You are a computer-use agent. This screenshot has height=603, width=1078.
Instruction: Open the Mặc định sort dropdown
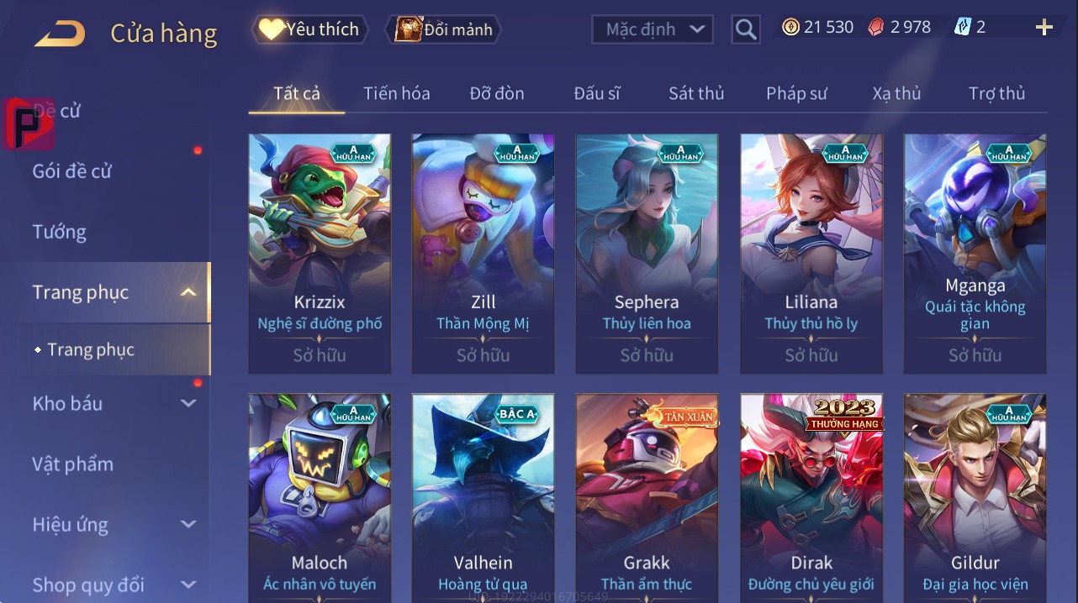(653, 29)
